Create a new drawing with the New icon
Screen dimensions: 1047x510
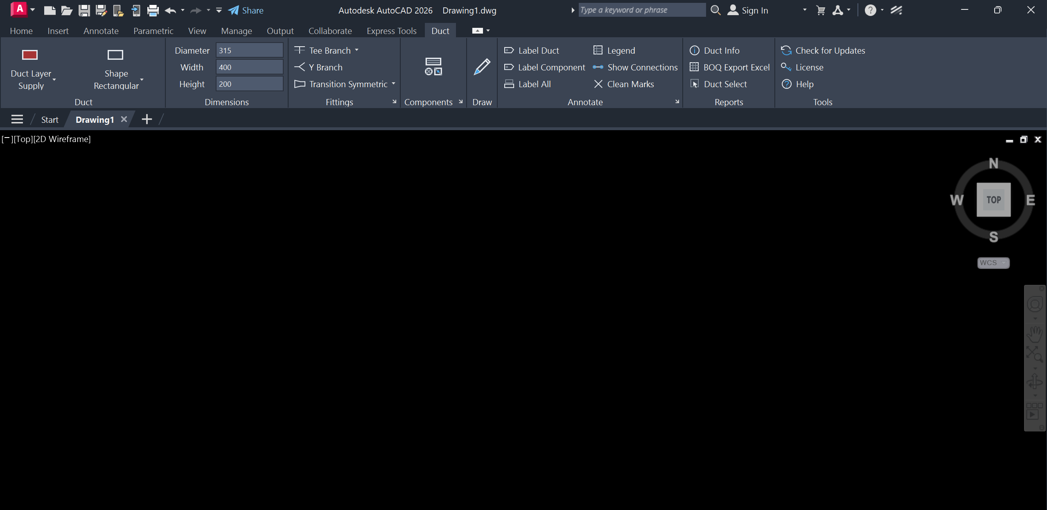pos(50,10)
